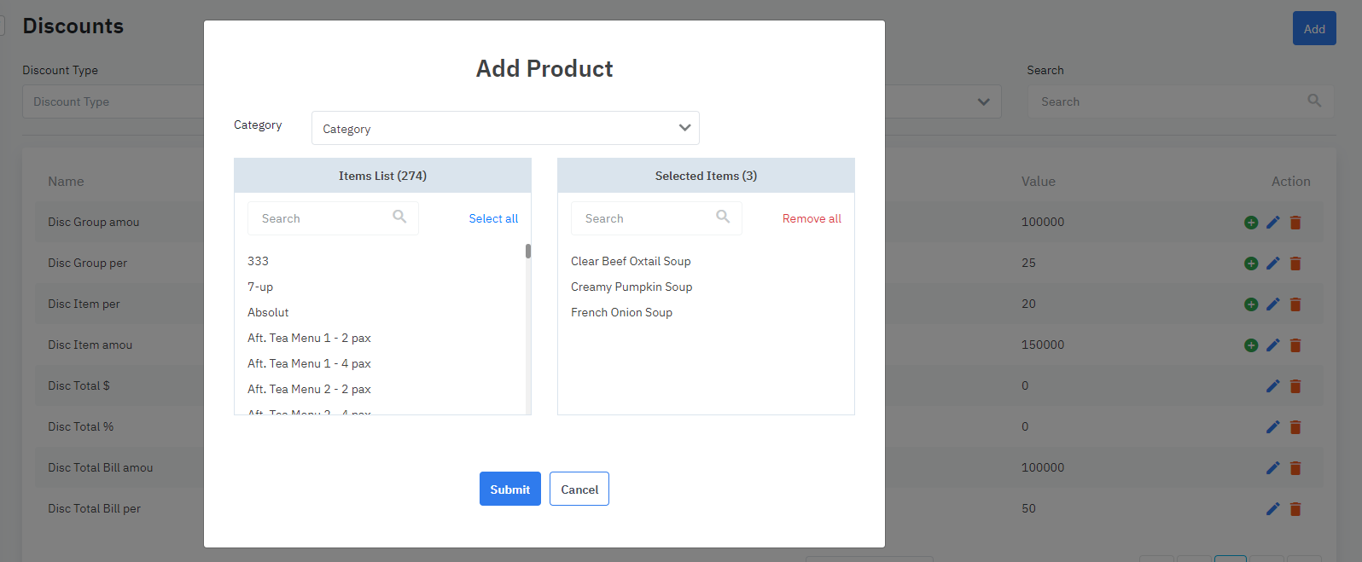Remove all selected items

pyautogui.click(x=812, y=218)
